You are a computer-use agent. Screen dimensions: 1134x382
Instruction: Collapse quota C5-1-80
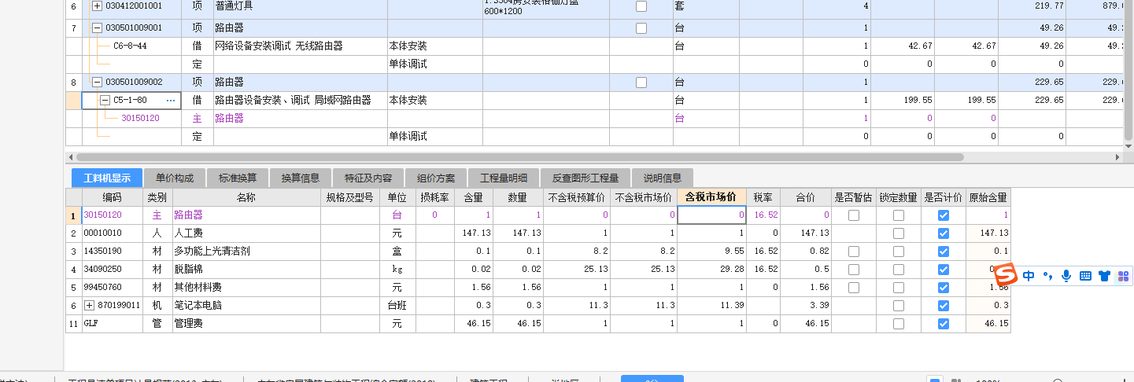point(105,101)
